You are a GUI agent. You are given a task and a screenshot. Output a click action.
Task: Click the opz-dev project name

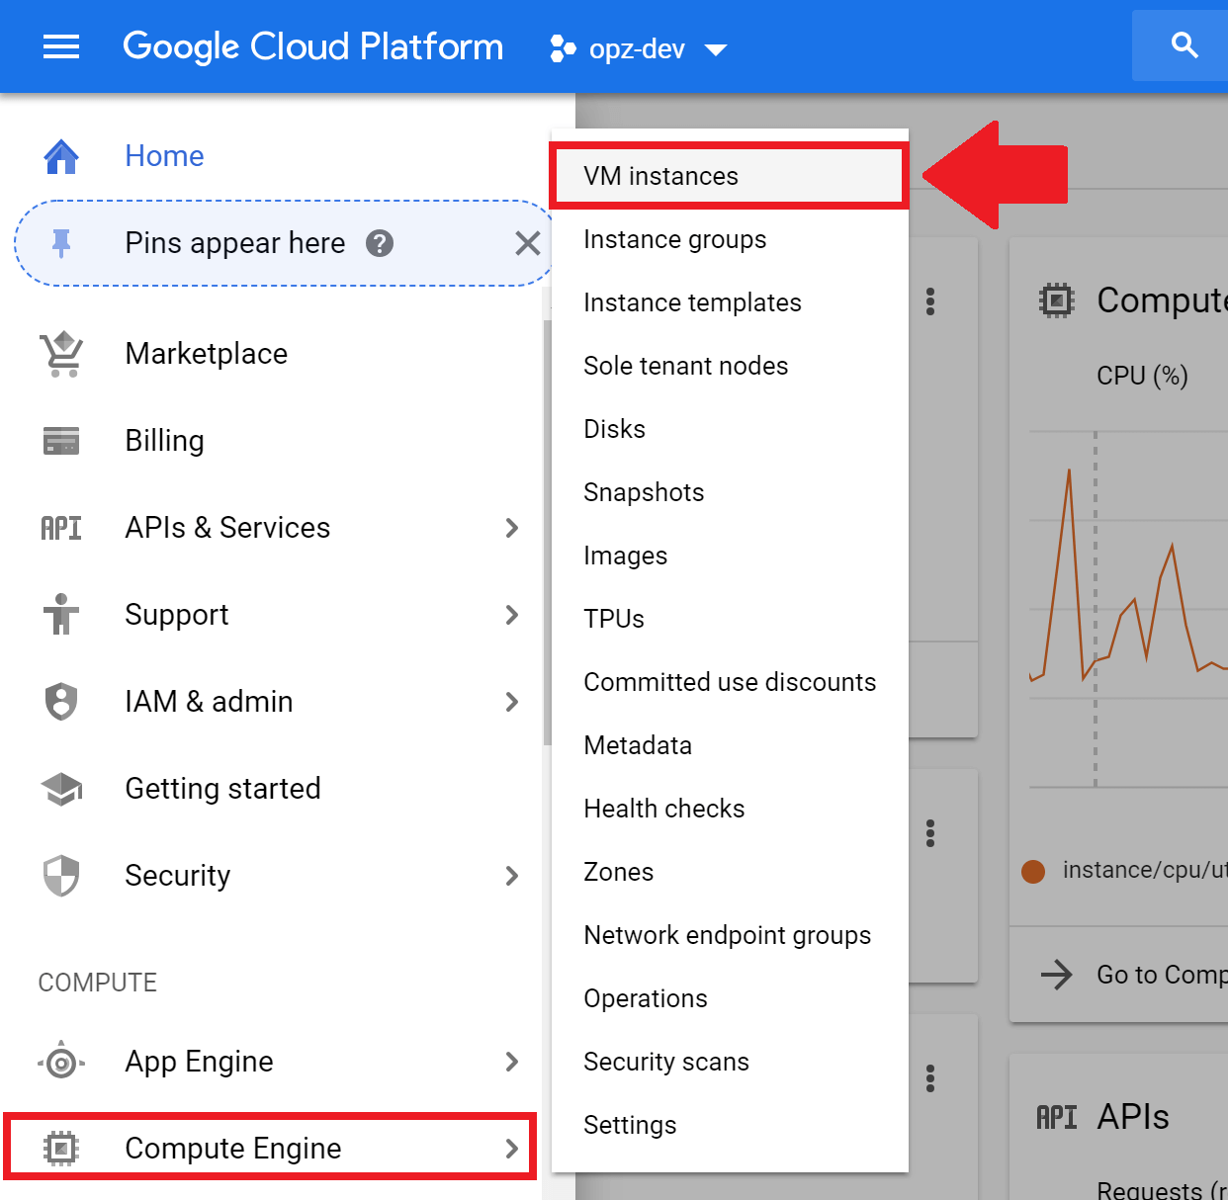point(637,49)
